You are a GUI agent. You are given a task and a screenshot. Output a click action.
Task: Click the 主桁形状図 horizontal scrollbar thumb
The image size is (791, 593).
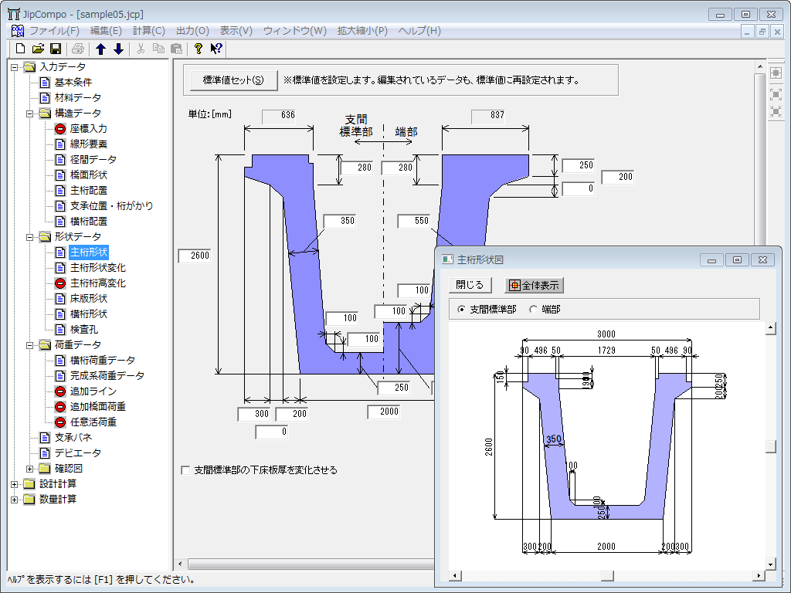pyautogui.click(x=608, y=575)
